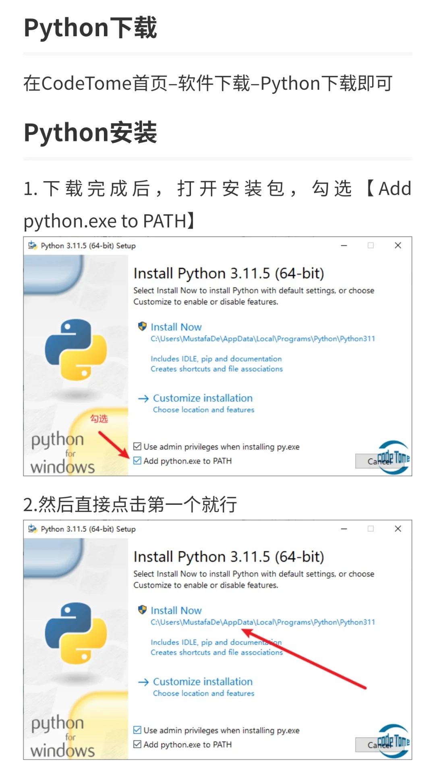Viewport: 435px width, 773px height.
Task: Click the '2.然后直接点击第一个就行' step text
Action: click(130, 504)
